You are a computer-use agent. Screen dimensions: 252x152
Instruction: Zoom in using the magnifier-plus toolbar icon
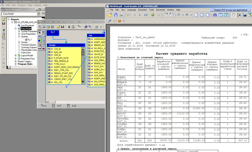pyautogui.click(x=86, y=27)
